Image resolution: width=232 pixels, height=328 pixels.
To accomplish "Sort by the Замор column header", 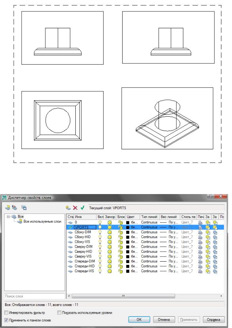I will click(110, 217).
